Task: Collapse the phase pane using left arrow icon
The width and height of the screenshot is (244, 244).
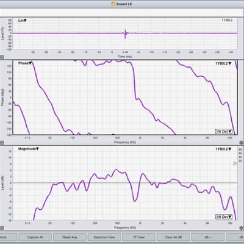Action: pyautogui.click(x=2, y=143)
